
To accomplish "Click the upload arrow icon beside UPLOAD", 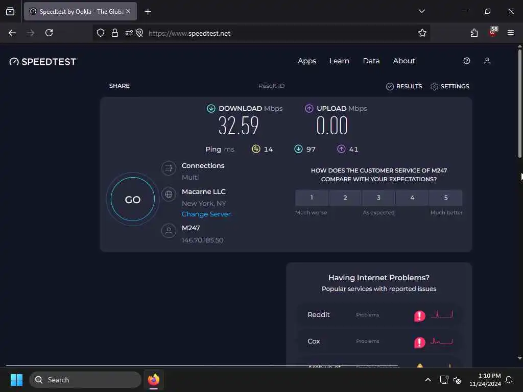I will coord(309,108).
